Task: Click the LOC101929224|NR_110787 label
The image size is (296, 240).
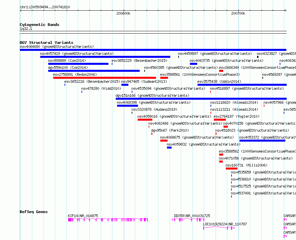Action: [x=225, y=224]
